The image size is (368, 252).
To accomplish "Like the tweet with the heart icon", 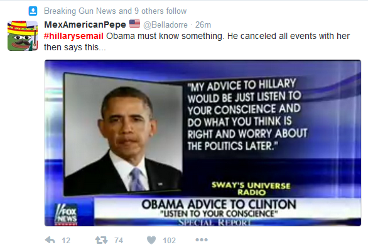I will [x=151, y=240].
